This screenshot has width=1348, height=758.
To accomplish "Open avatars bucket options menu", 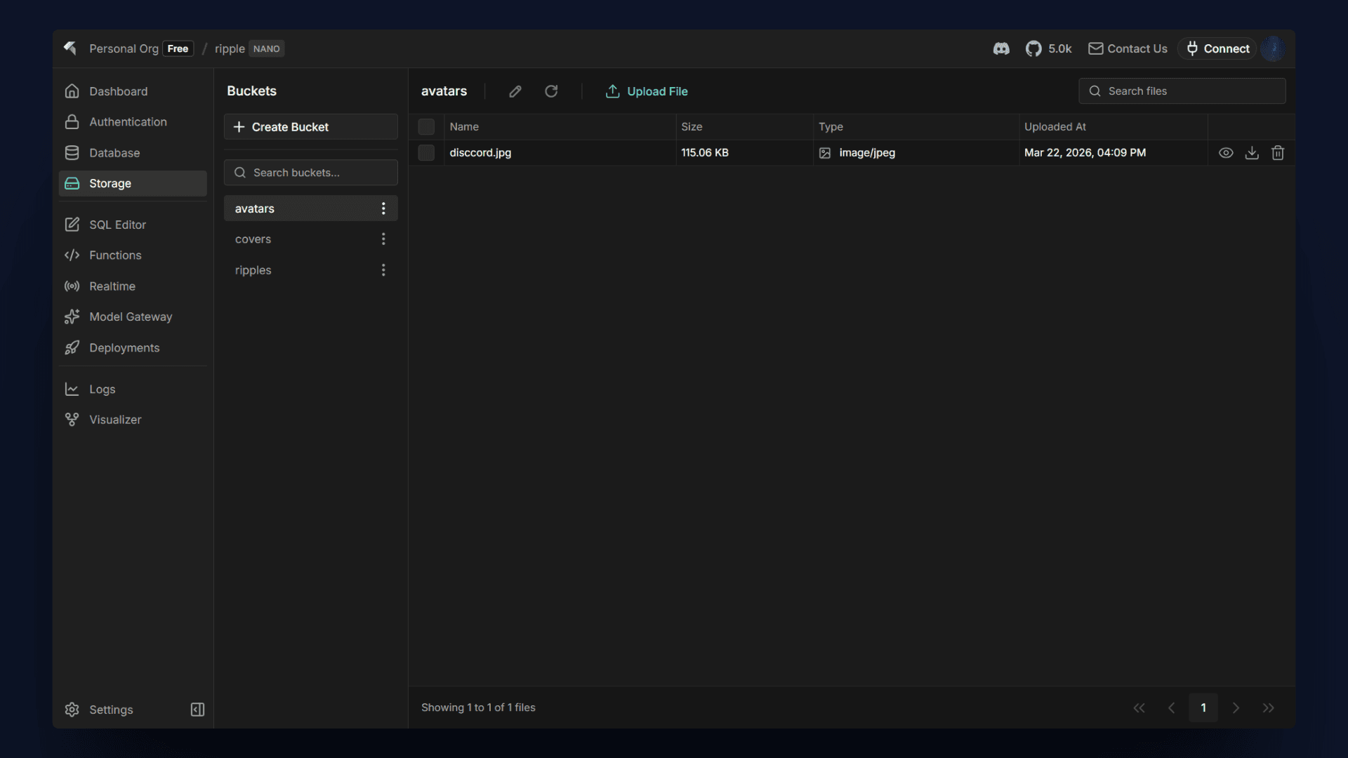I will pyautogui.click(x=383, y=208).
